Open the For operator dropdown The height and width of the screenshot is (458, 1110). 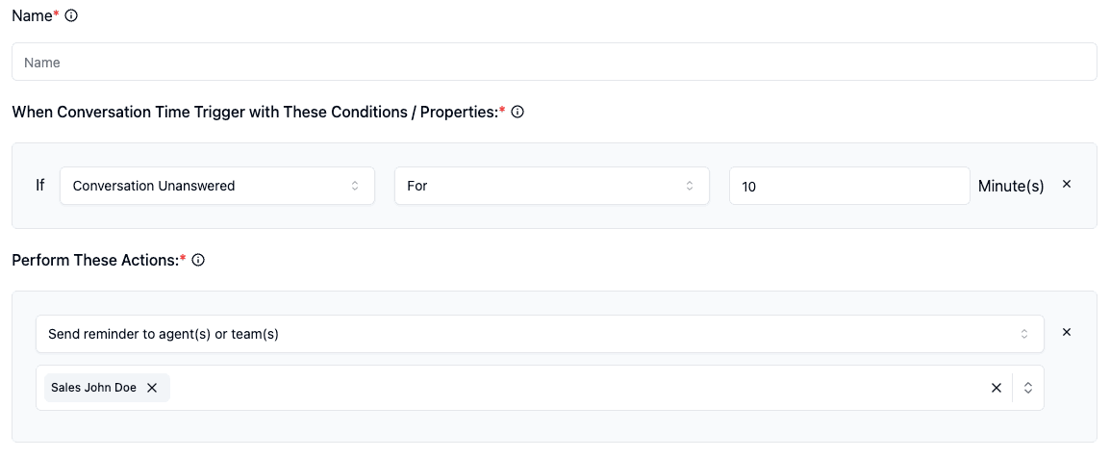coord(552,186)
